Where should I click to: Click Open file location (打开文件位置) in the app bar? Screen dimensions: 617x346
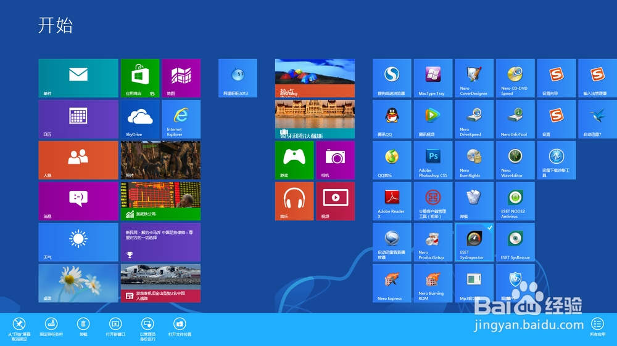pos(180,327)
